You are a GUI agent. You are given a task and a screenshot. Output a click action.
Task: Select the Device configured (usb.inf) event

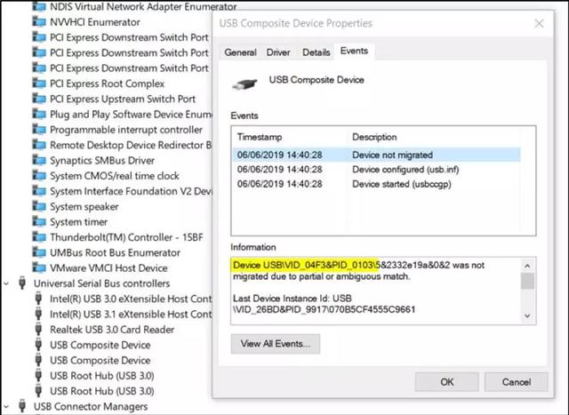[x=376, y=170]
